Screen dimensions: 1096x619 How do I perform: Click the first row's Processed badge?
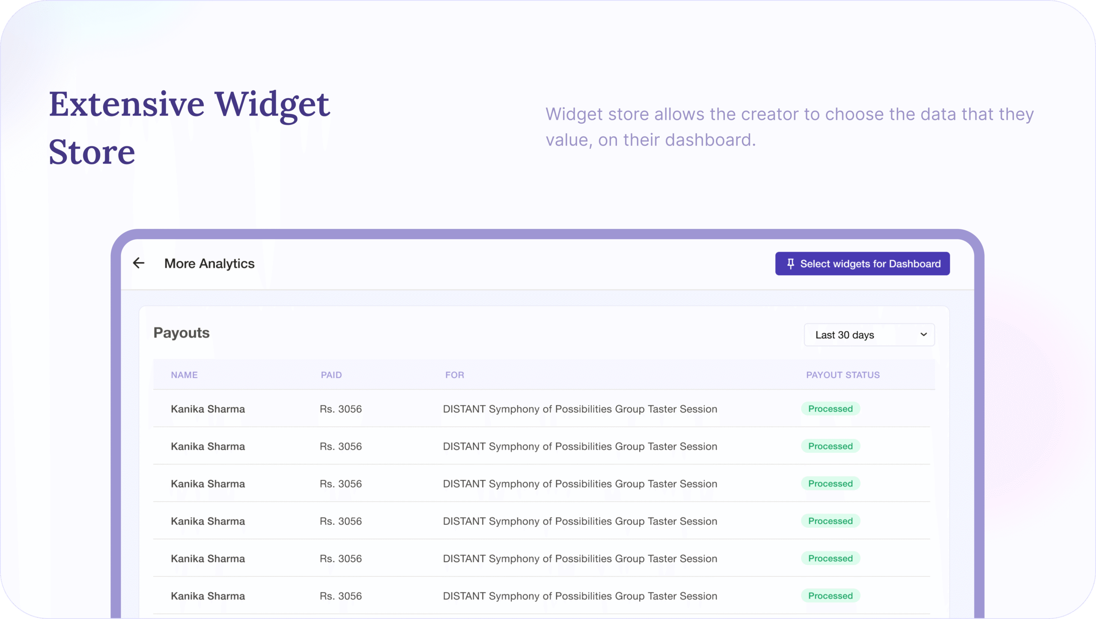[830, 409]
